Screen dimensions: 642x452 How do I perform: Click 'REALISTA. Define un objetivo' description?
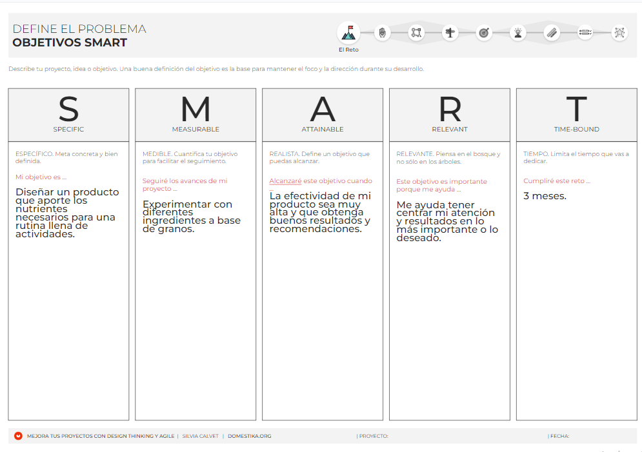(319, 157)
